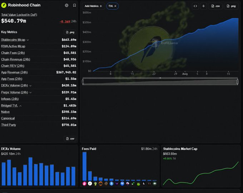Click the Third Party bridged label
The width and height of the screenshot is (243, 193).
9,125
